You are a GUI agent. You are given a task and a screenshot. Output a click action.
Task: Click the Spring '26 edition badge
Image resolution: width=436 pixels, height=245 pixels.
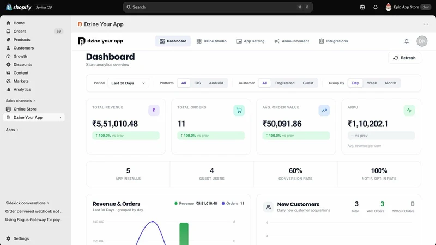pyautogui.click(x=44, y=7)
